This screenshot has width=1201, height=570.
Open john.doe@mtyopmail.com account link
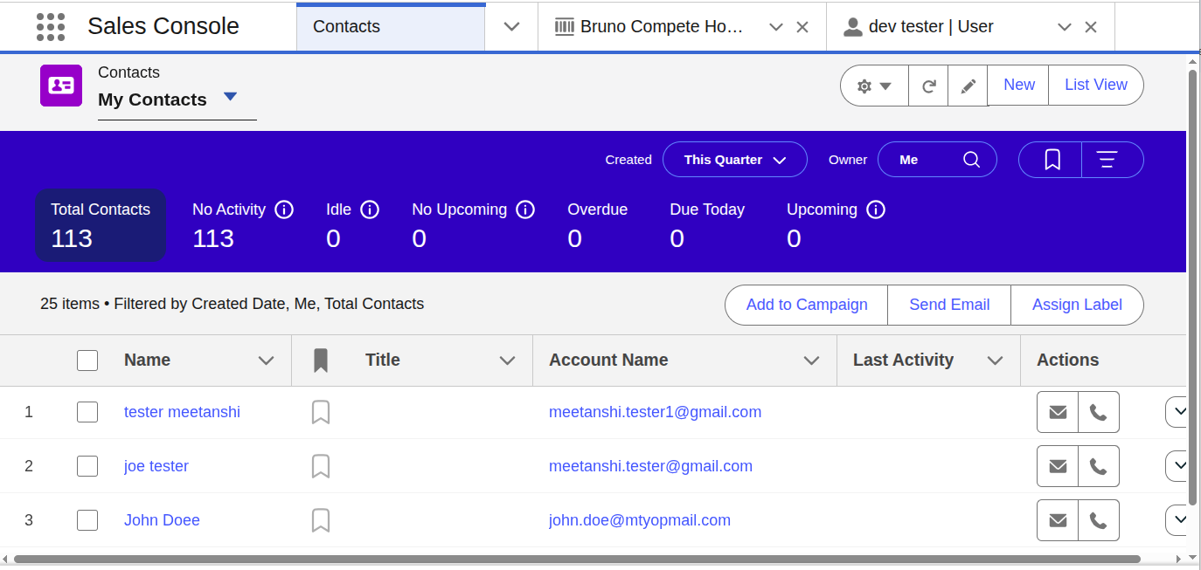click(x=640, y=520)
